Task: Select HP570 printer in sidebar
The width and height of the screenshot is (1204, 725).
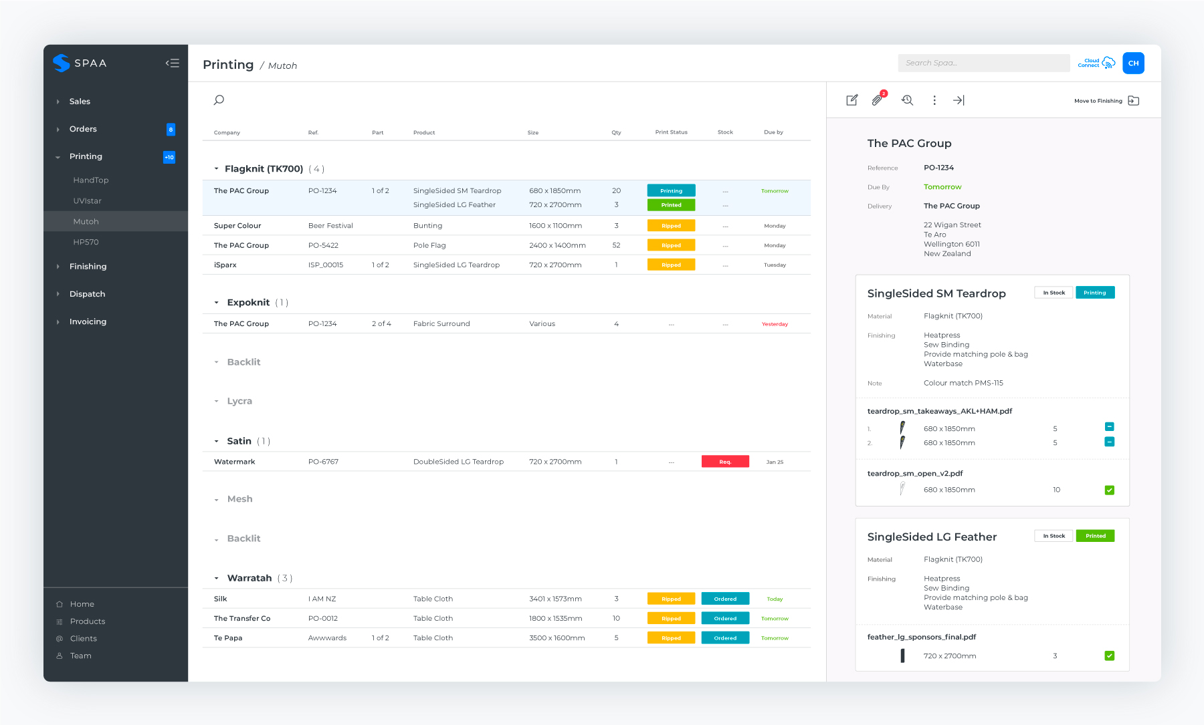Action: pyautogui.click(x=86, y=242)
